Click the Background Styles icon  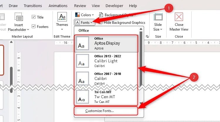point(101,15)
